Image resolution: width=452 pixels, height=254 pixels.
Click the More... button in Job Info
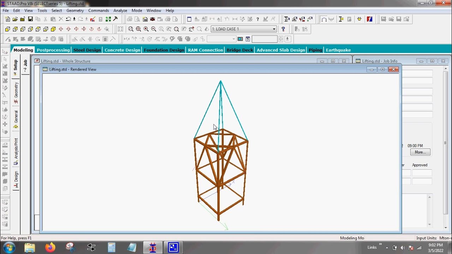pyautogui.click(x=420, y=152)
